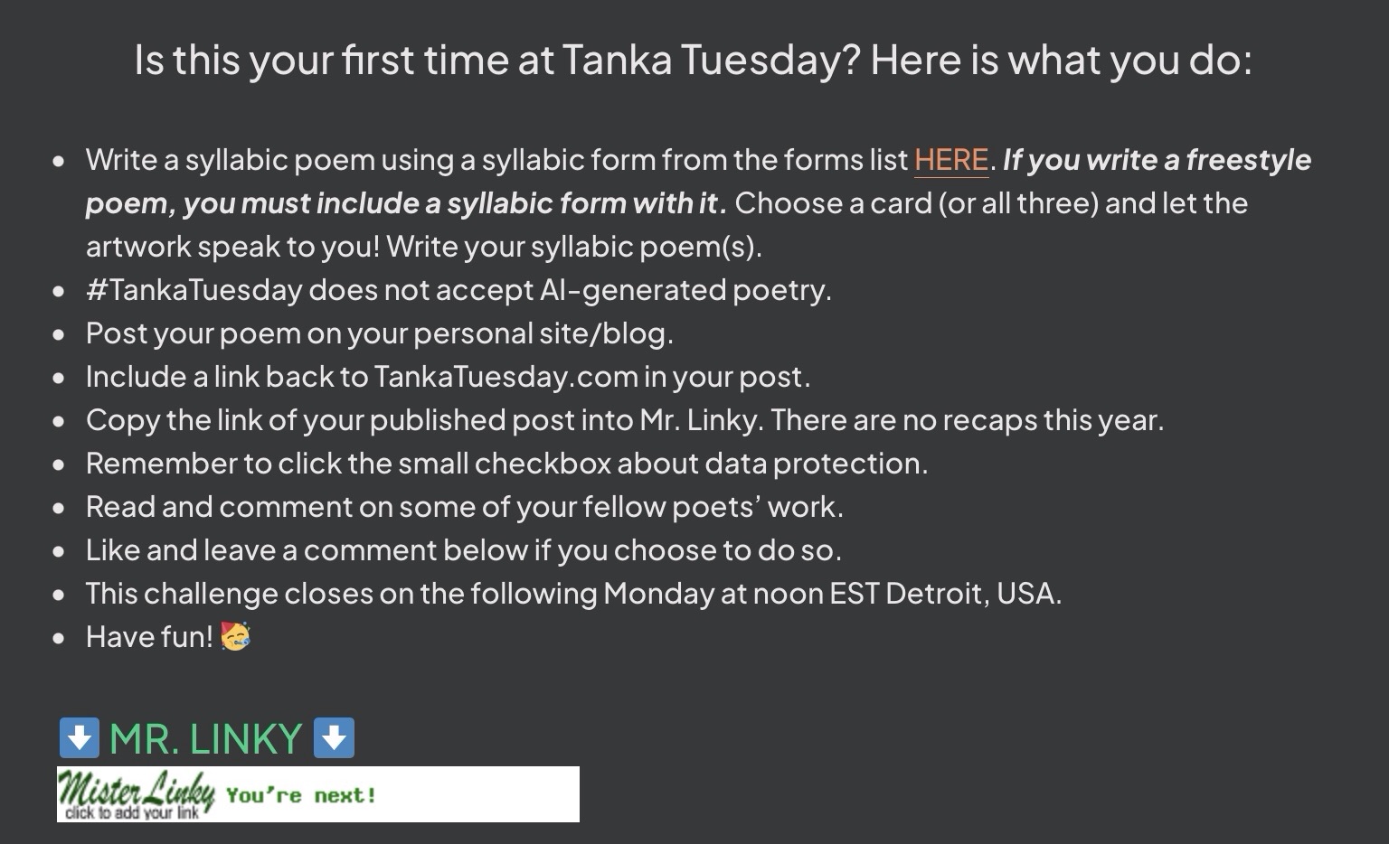Click the "Read and comment" bullet text
1389x844 pixels.
coord(464,507)
